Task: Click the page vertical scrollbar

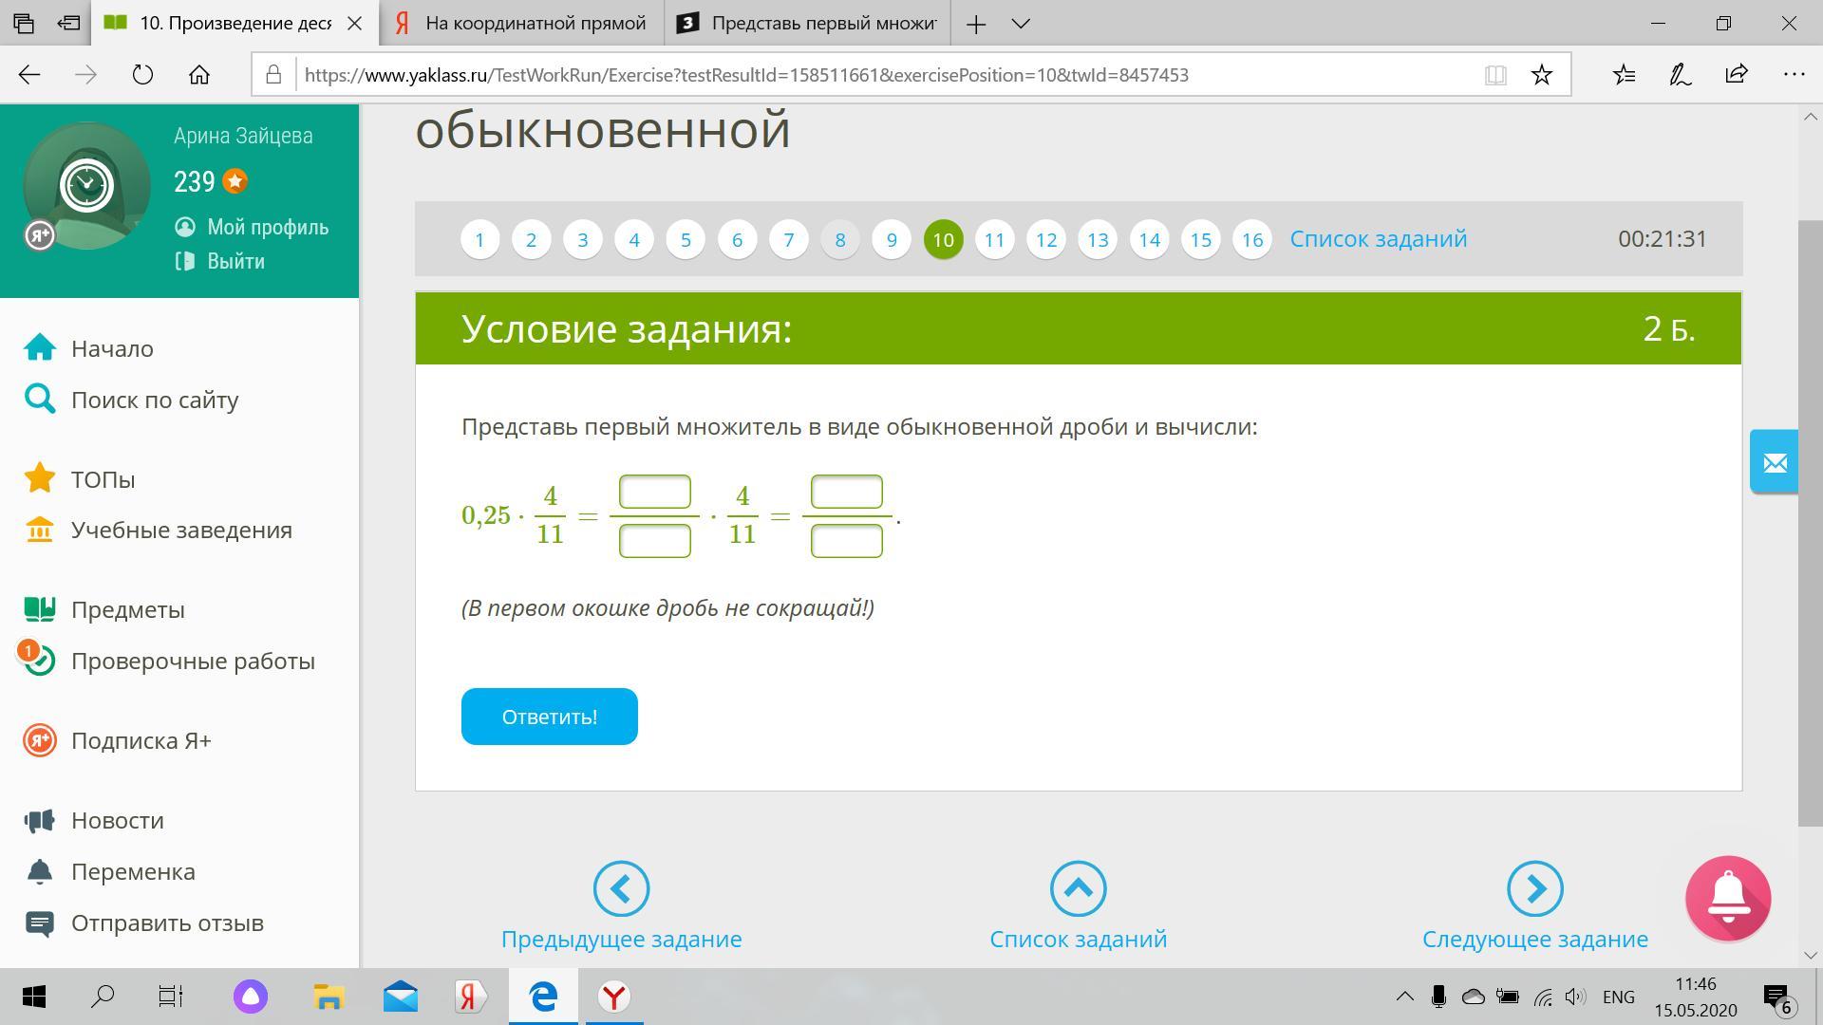Action: point(1810,522)
